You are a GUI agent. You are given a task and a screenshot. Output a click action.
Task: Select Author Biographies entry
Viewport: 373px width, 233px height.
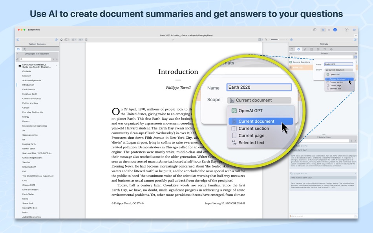pyautogui.click(x=31, y=217)
